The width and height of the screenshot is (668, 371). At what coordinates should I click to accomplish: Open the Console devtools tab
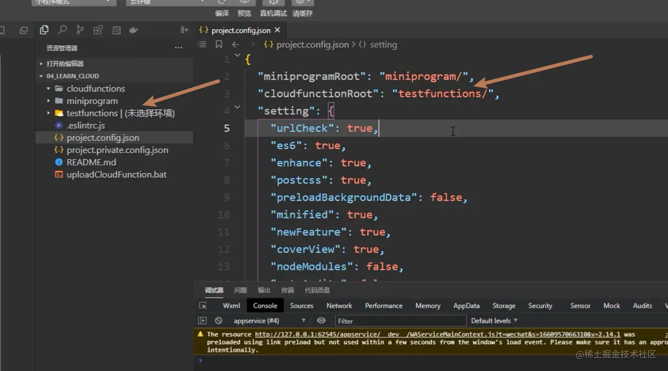265,305
